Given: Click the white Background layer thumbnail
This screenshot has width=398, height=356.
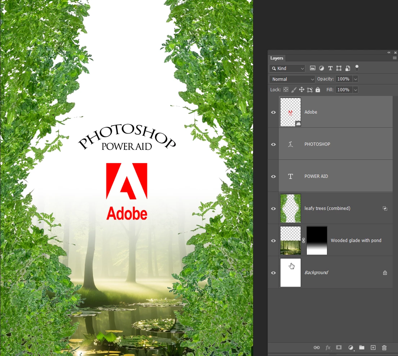Looking at the screenshot, I should click(x=290, y=272).
